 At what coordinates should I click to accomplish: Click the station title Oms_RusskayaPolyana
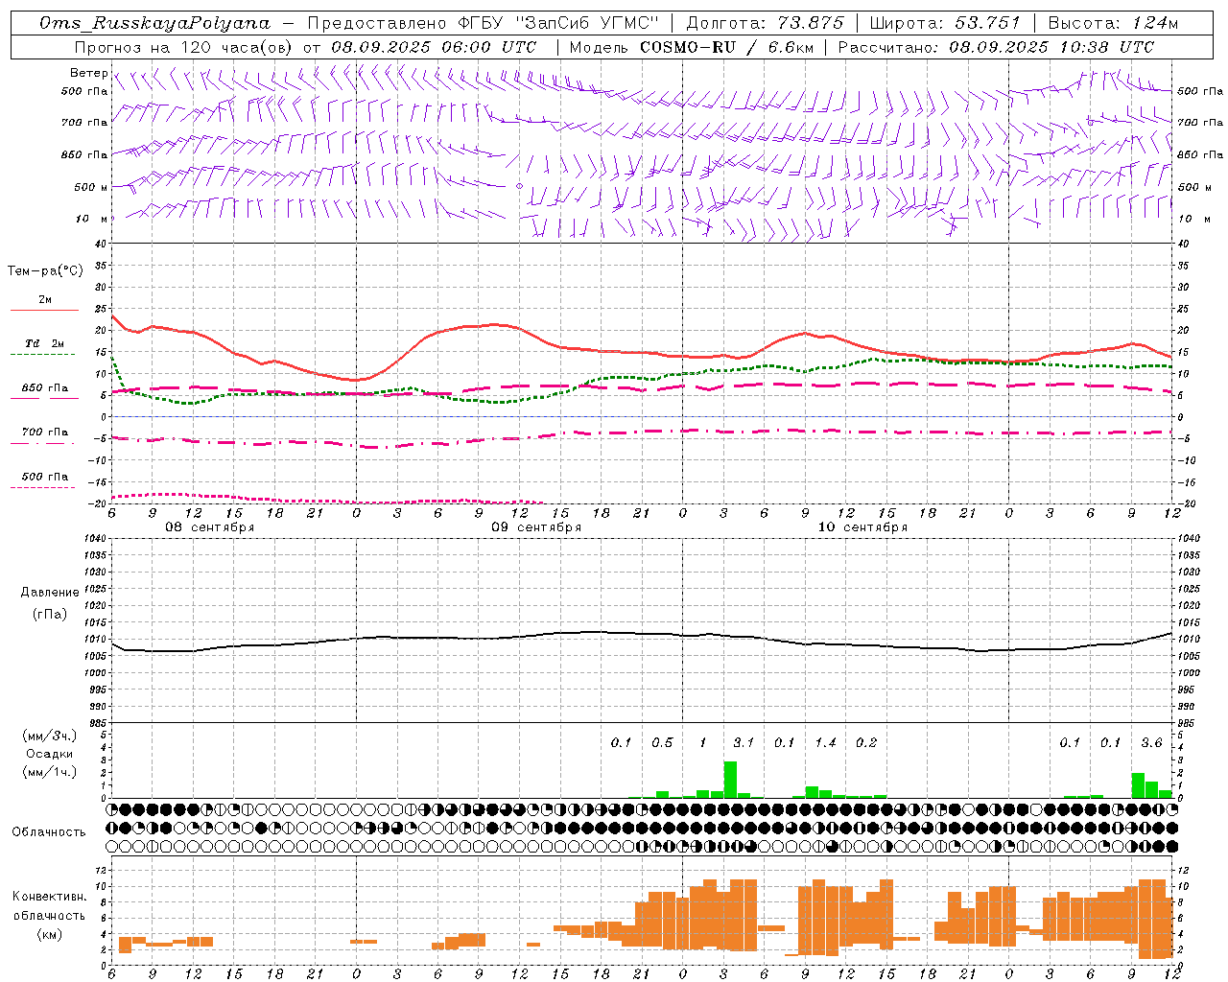(x=156, y=23)
